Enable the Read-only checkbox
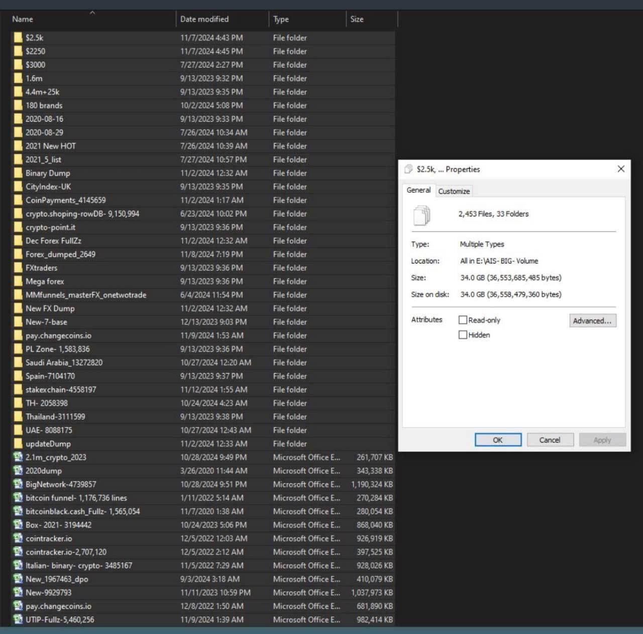Viewport: 643px width, 634px height. (x=463, y=320)
